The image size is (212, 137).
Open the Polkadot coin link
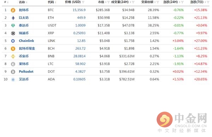click(x=26, y=72)
